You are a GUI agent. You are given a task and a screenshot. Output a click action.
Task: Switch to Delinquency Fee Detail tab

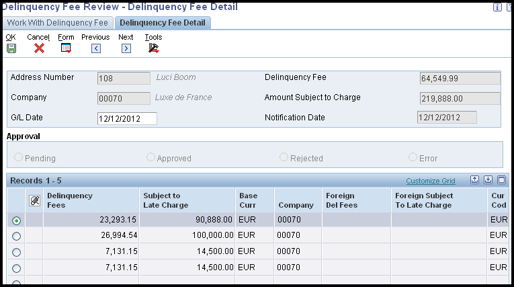pos(163,23)
